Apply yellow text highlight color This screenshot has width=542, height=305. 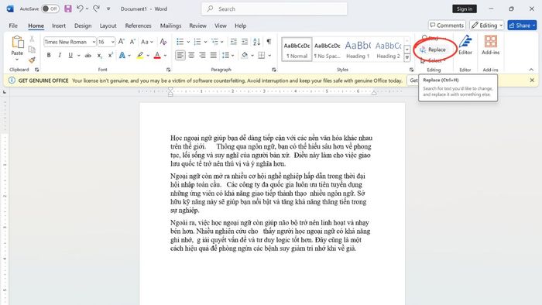(x=140, y=55)
